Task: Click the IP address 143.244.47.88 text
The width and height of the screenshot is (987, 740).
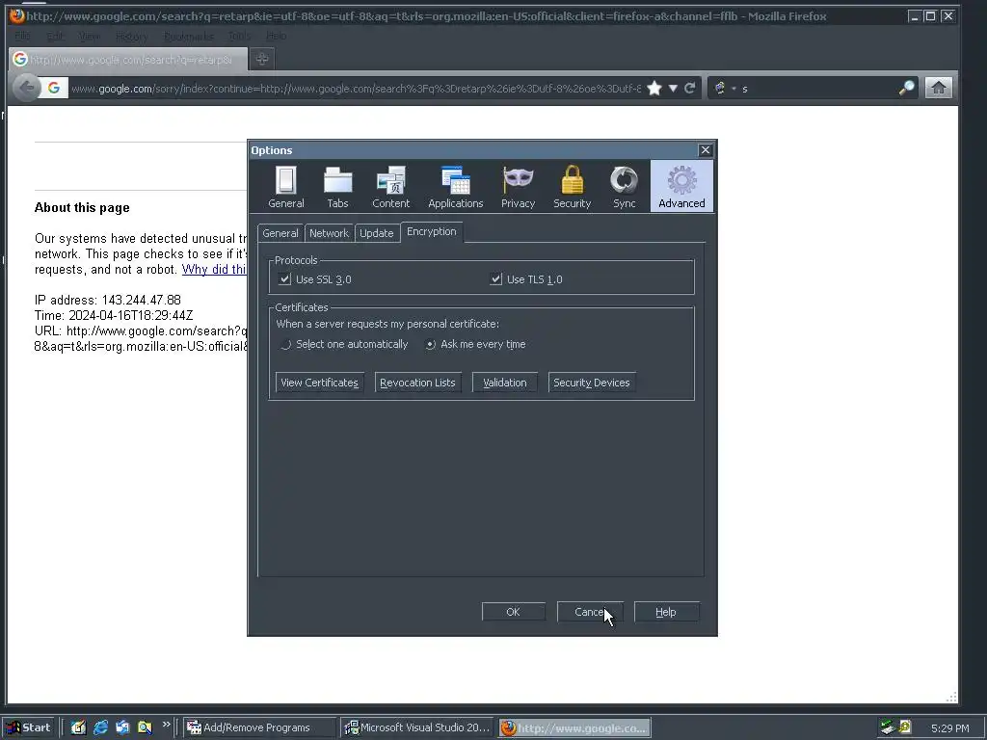Action: tap(108, 301)
